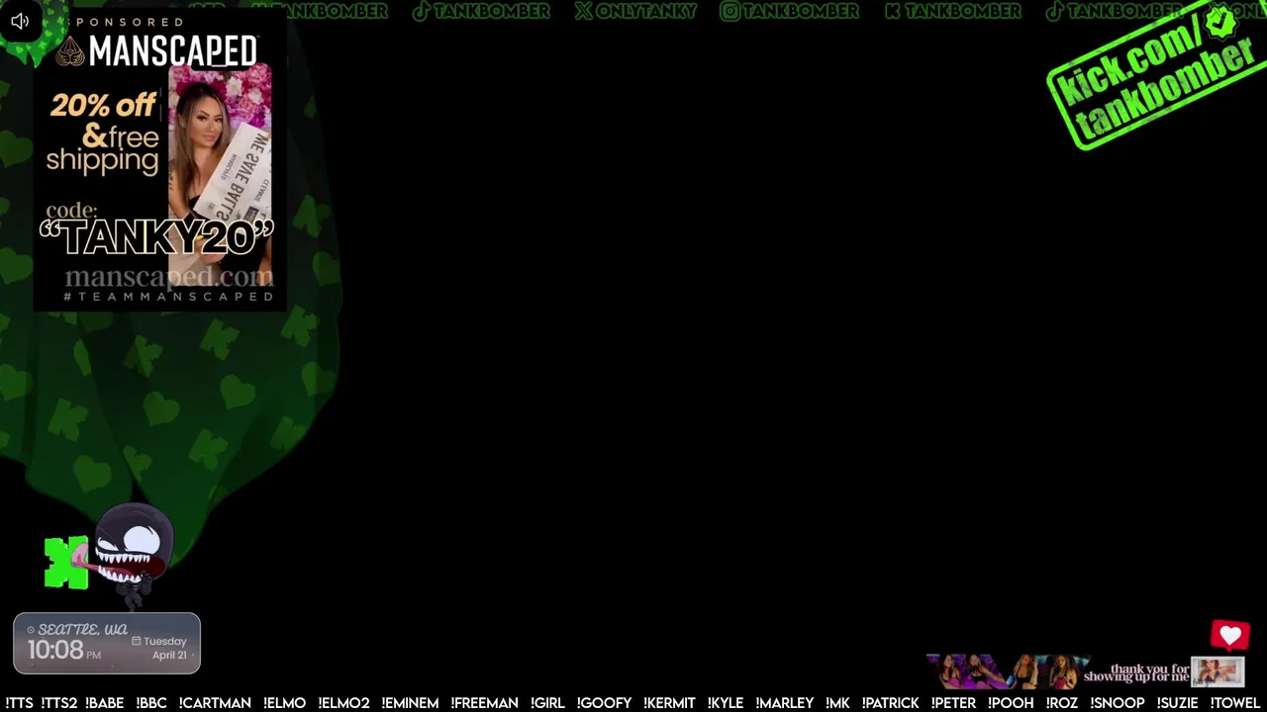This screenshot has width=1267, height=712.
Task: Click the X icon beside ONLYTANKY
Action: [584, 11]
